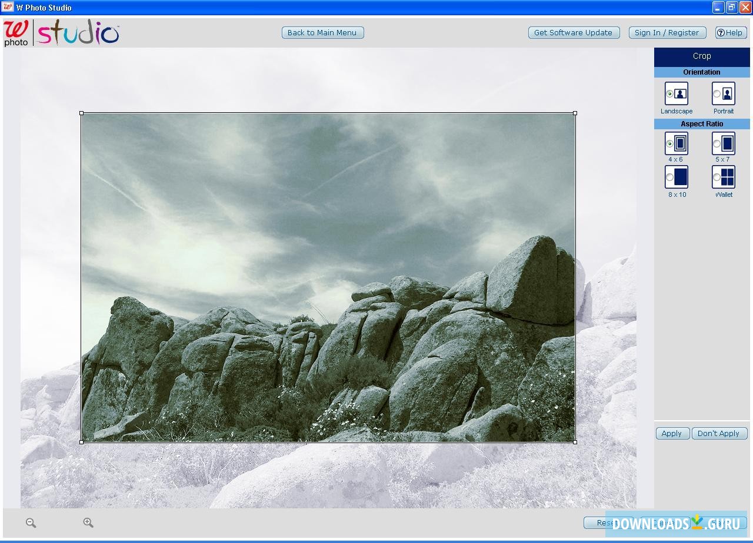Image resolution: width=753 pixels, height=543 pixels.
Task: Click the Crop panel heading
Action: [702, 56]
